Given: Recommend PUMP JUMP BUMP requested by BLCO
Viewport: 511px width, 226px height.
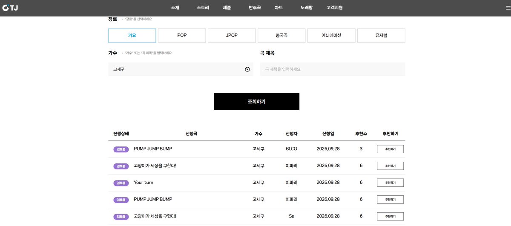Looking at the screenshot, I should [390, 149].
